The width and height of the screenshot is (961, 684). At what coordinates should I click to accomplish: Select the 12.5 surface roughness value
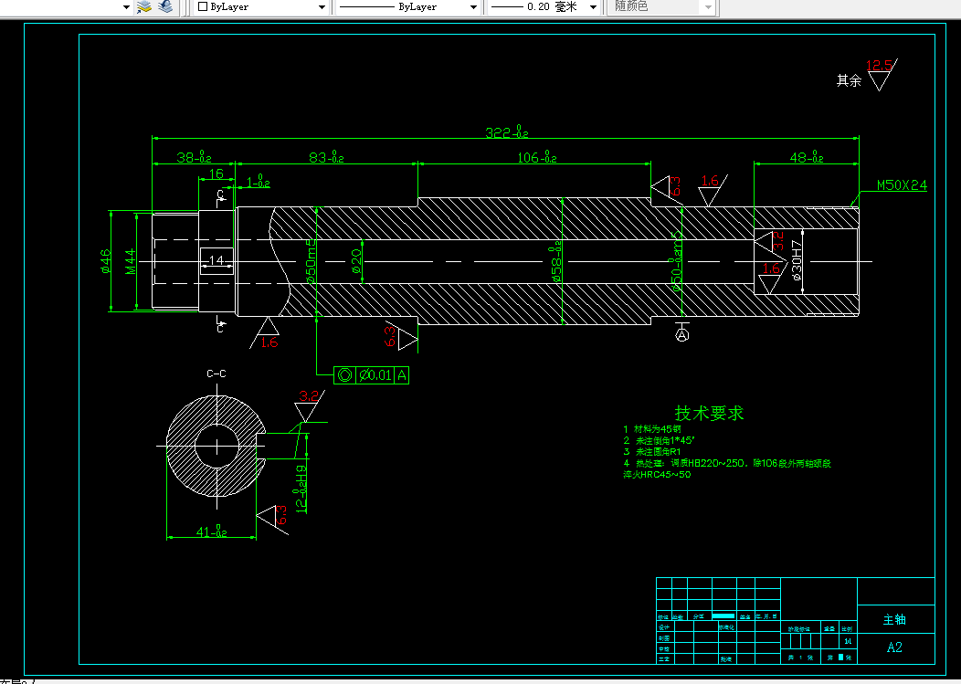880,66
